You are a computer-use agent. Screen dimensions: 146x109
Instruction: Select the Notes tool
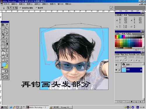[3, 57]
